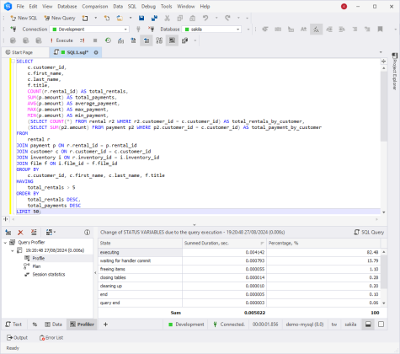Toggle the Query Profiling Mode icon
This screenshot has width=400, height=354.
click(172, 40)
